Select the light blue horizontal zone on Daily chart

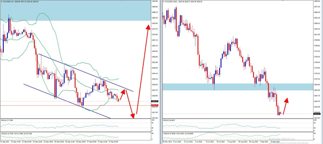tap(237, 87)
